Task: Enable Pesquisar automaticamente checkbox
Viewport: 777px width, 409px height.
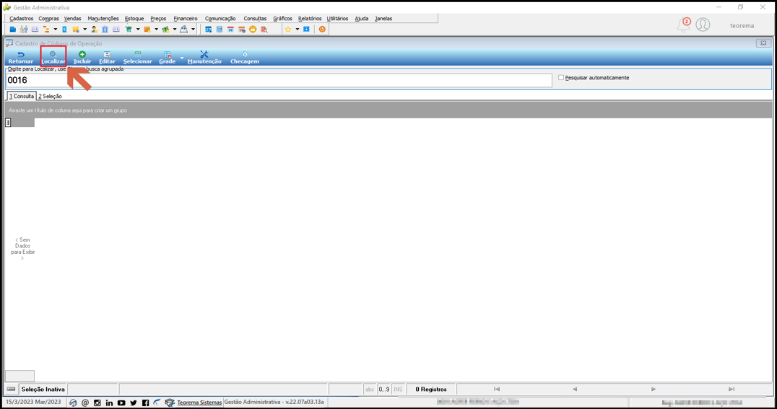Action: click(x=561, y=78)
